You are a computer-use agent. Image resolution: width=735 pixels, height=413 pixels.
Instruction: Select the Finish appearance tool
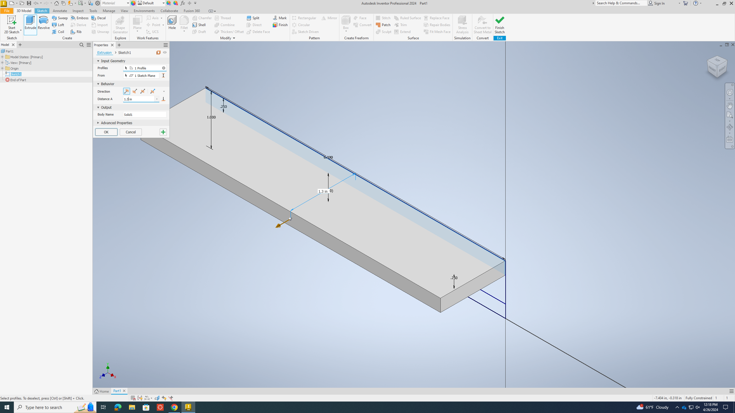tap(280, 25)
